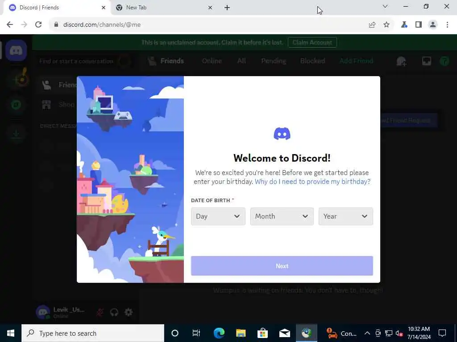Switch to the Online friends tab
This screenshot has width=457, height=342.
212,61
